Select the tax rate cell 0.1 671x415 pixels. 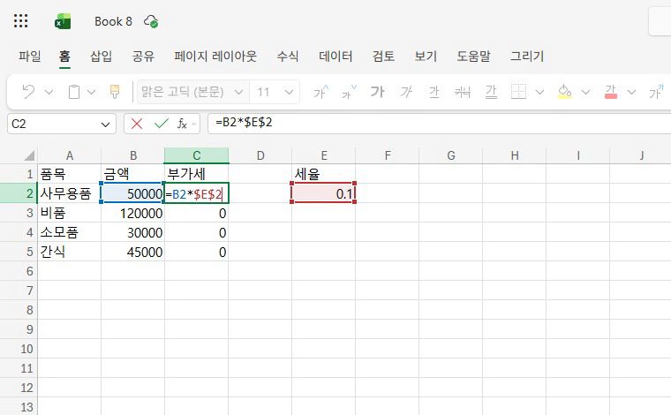click(324, 193)
